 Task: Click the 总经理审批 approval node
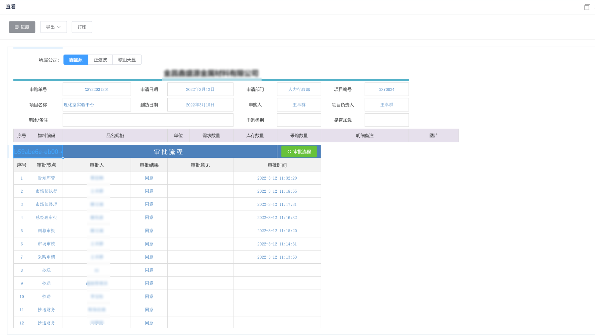coord(47,217)
